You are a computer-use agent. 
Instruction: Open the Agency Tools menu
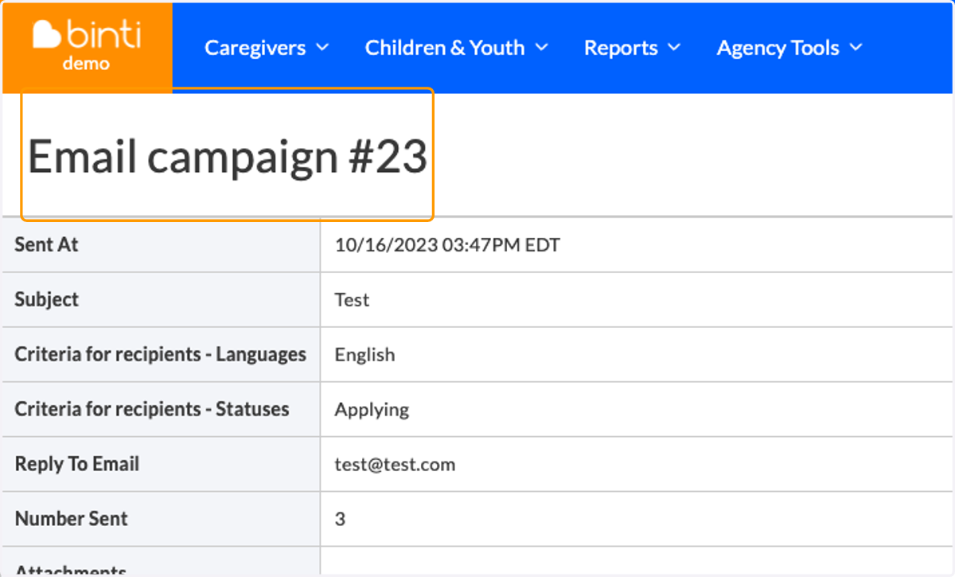[x=789, y=48]
